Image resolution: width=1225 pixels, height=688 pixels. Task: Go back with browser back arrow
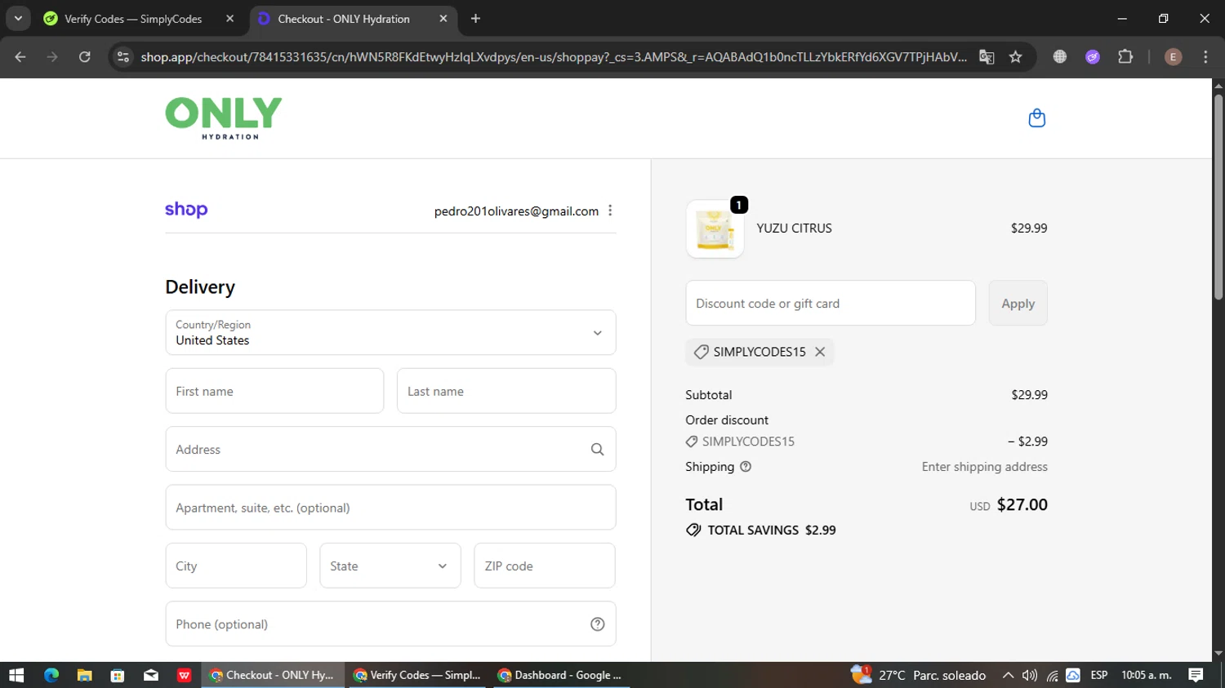click(20, 56)
